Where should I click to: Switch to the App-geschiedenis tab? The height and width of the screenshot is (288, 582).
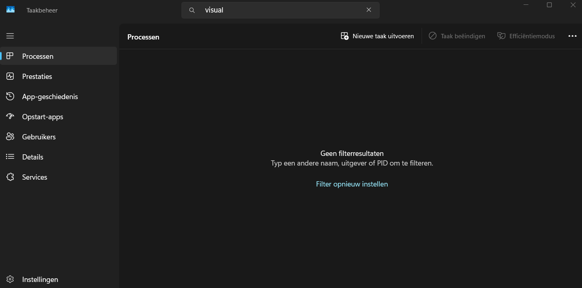50,97
